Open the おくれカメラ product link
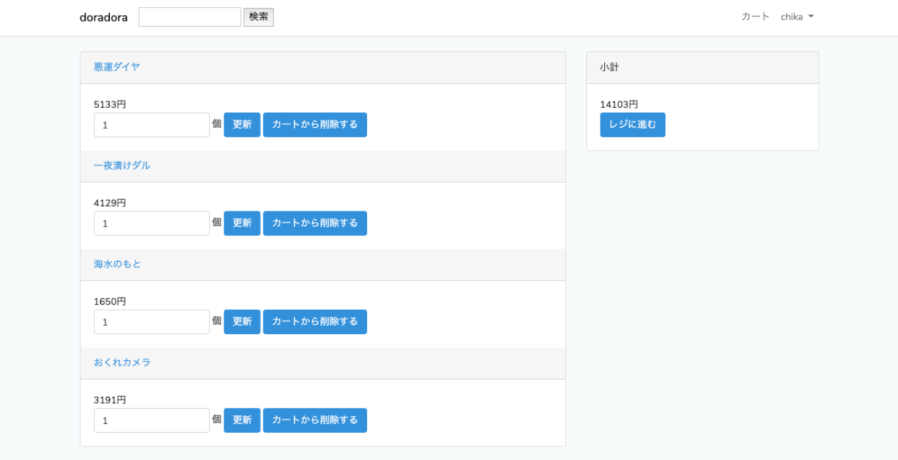This screenshot has width=898, height=460. 122,362
